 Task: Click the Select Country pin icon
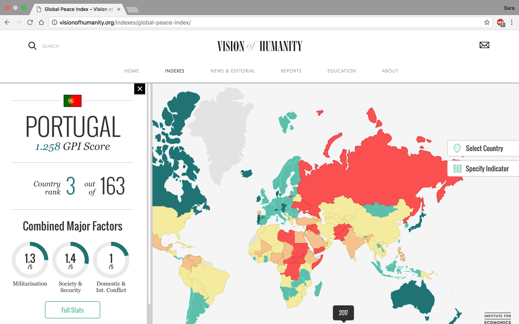(457, 148)
